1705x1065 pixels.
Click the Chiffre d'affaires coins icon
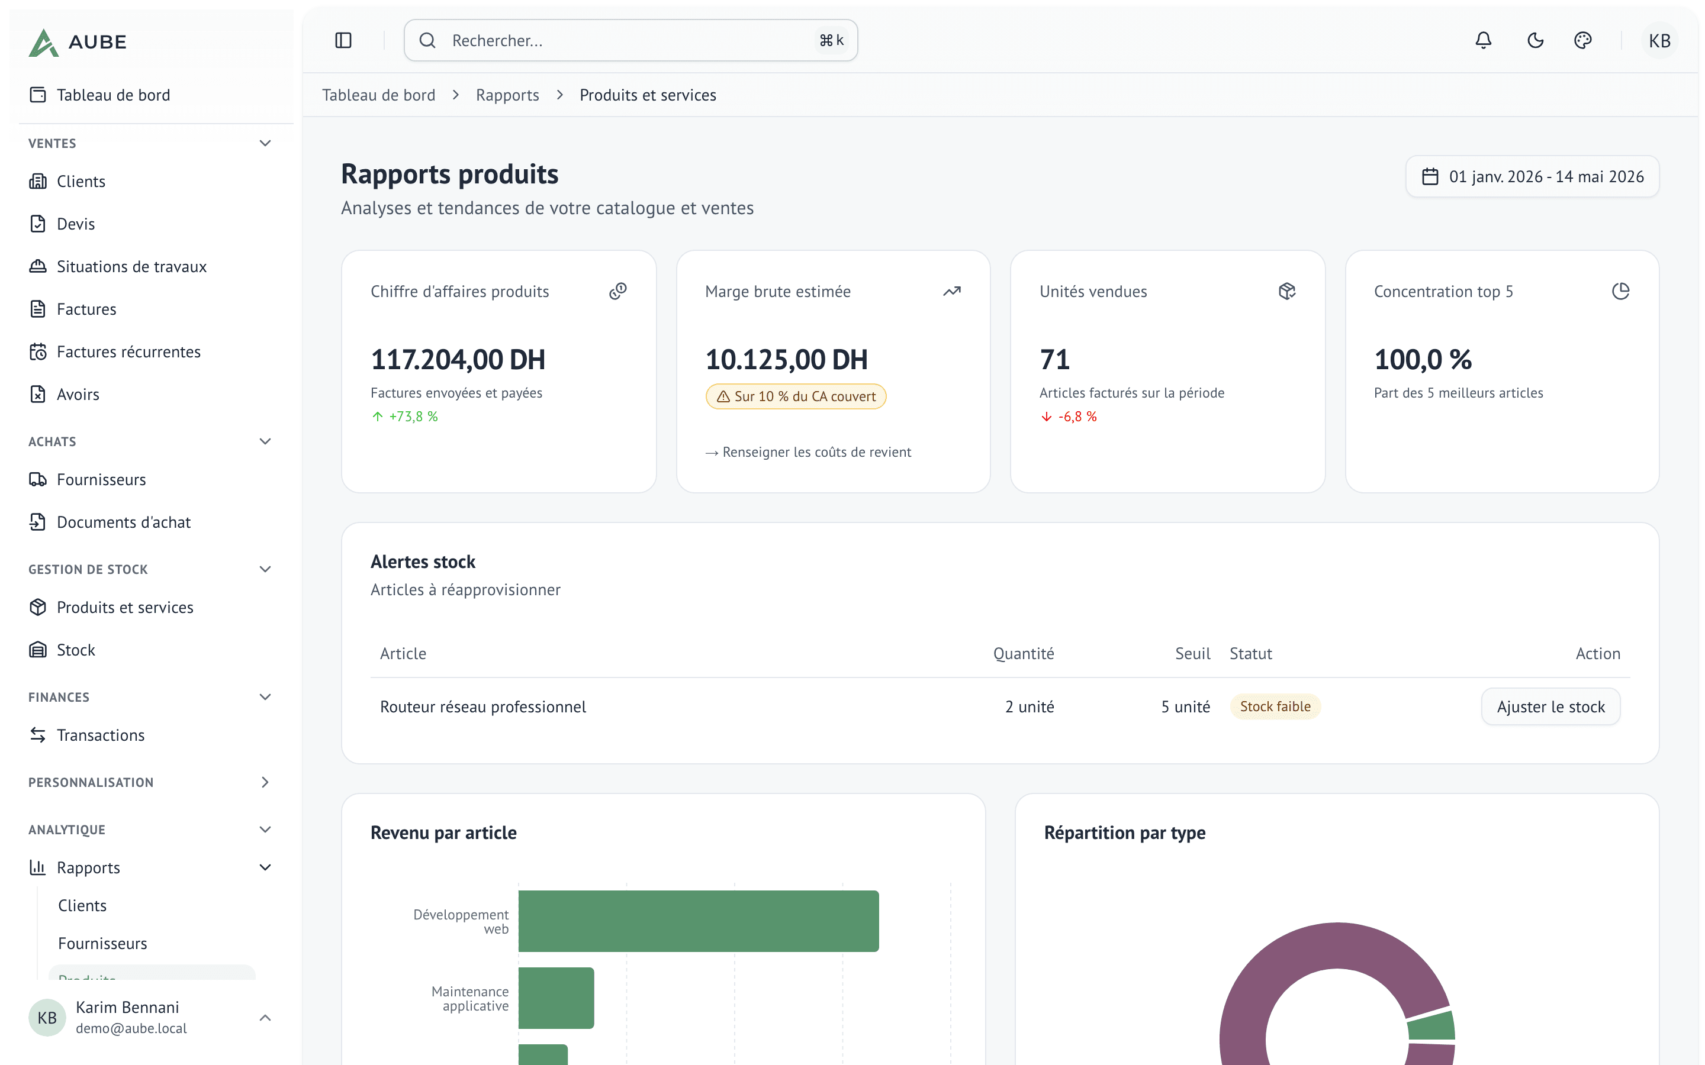[x=618, y=291]
